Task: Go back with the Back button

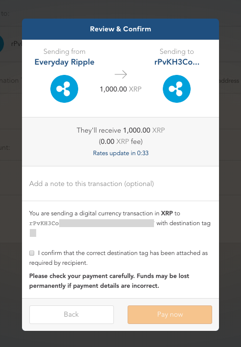Action: [x=71, y=315]
